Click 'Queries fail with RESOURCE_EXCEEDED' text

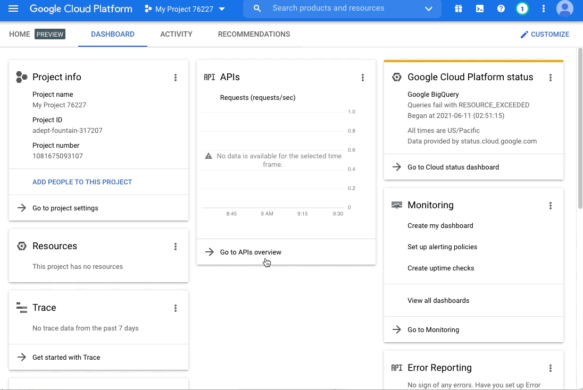pyautogui.click(x=469, y=105)
